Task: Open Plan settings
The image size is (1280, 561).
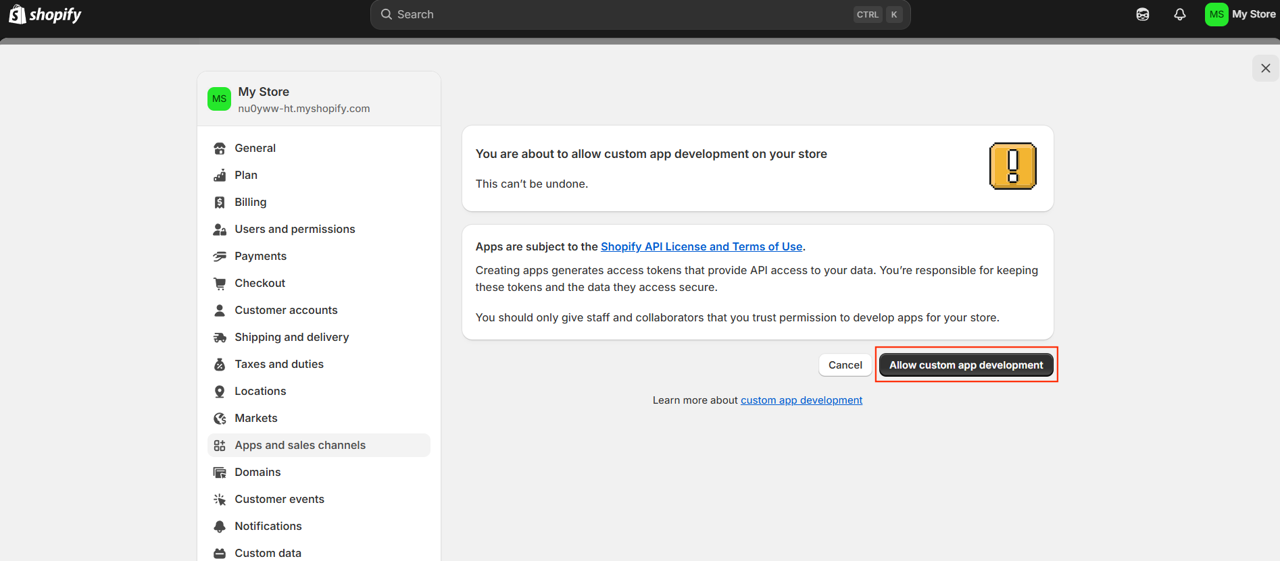Action: pos(319,175)
